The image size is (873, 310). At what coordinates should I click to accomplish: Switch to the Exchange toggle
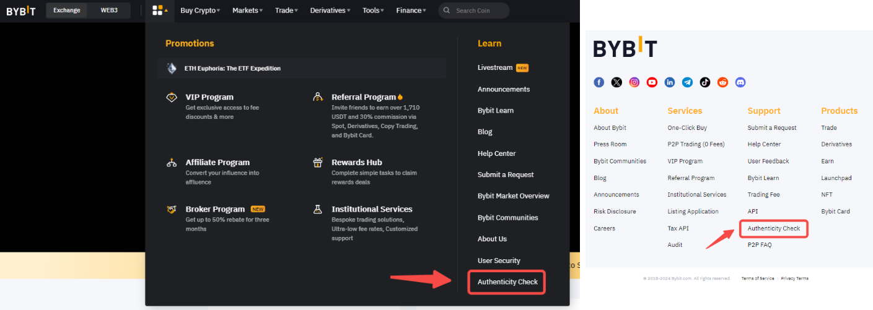67,11
